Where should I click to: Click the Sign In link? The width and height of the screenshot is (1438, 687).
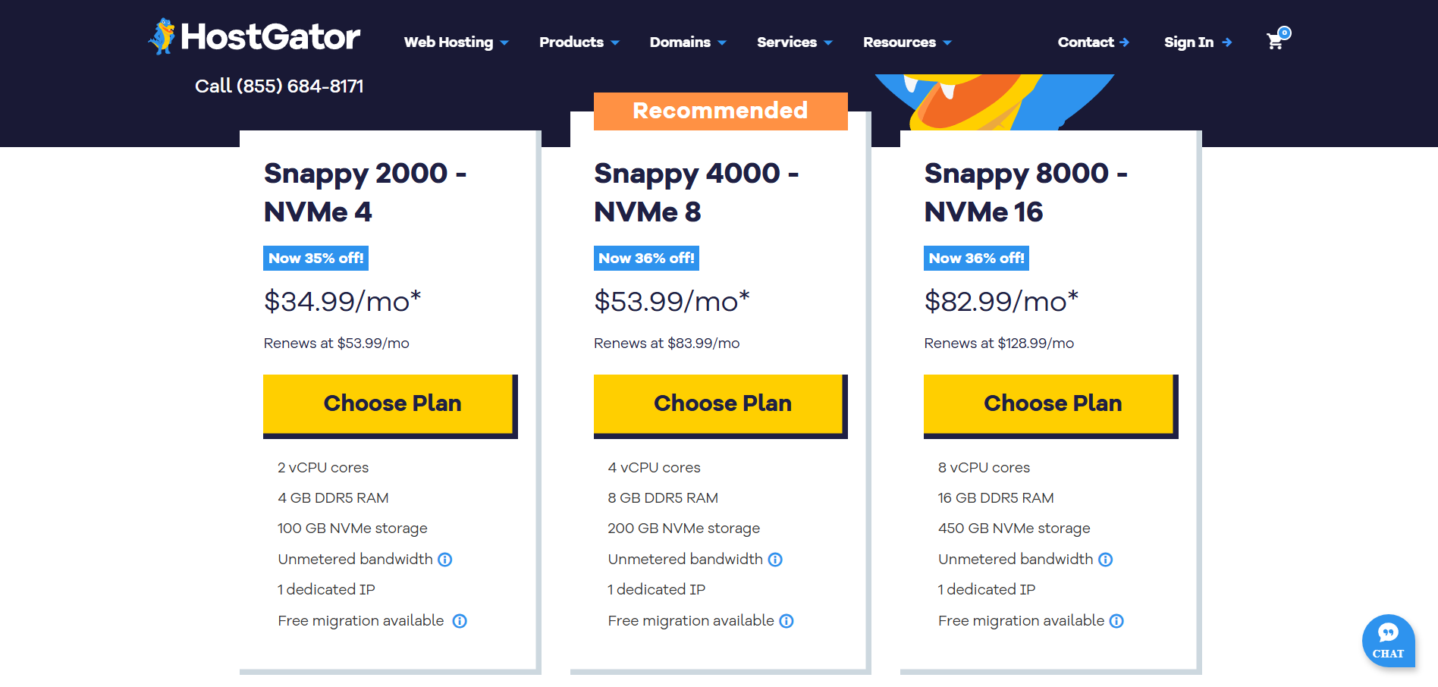(x=1197, y=42)
